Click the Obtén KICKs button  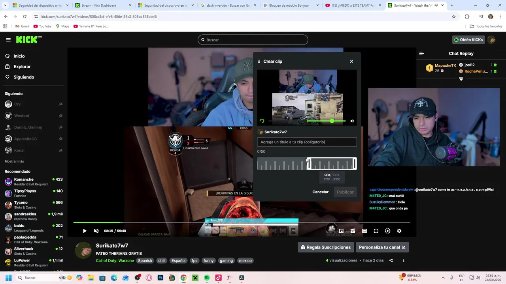click(x=468, y=40)
